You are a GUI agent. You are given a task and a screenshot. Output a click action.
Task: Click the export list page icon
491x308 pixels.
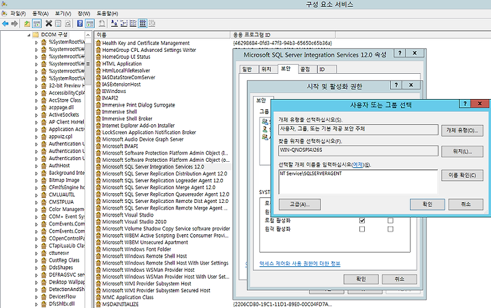click(x=102, y=23)
